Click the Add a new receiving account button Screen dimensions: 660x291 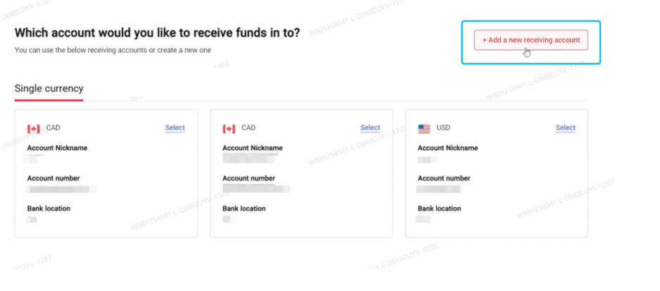click(x=530, y=40)
